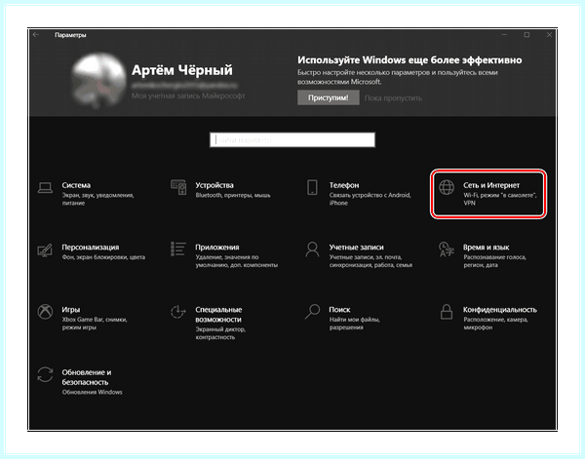Open the Приложения heading
This screenshot has height=459, width=585.
tap(217, 248)
